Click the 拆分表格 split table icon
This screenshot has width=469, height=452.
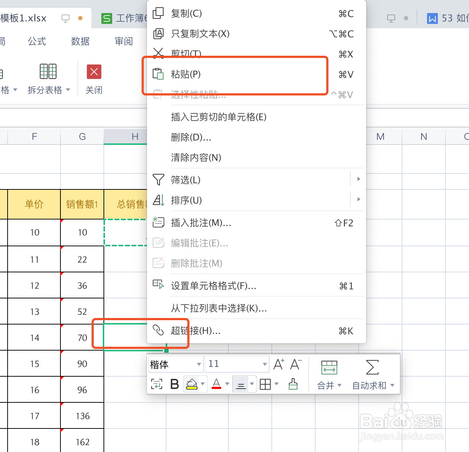[x=47, y=71]
